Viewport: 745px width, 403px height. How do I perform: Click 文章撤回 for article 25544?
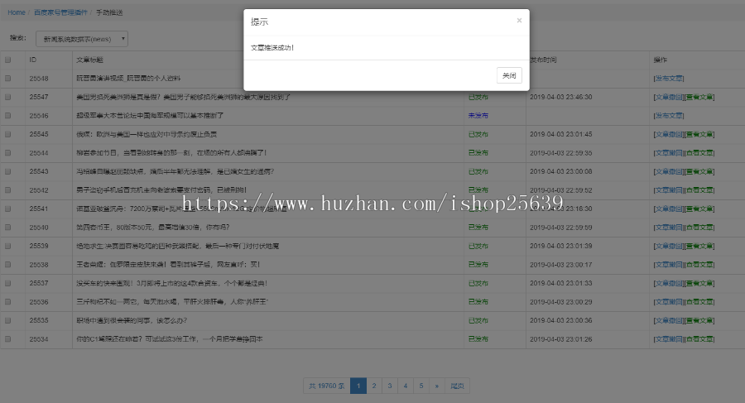[669, 153]
